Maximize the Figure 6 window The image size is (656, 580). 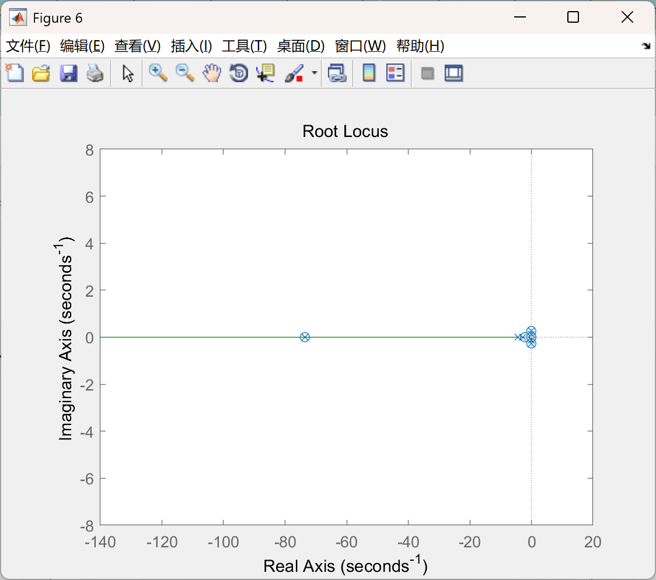coord(573,17)
